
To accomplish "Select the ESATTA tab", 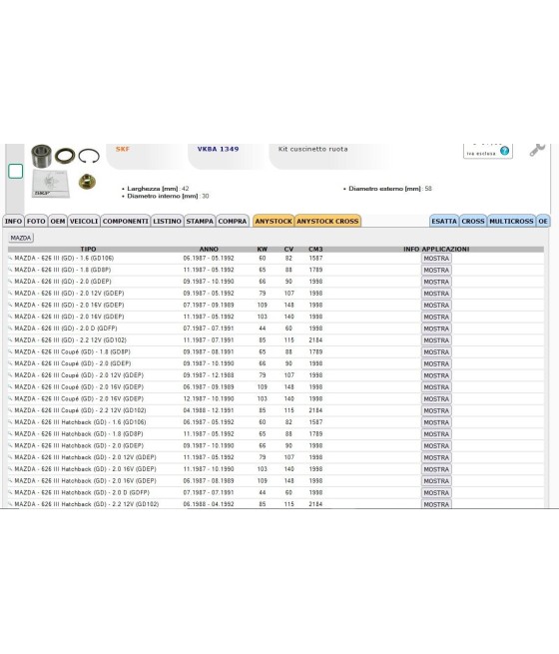I will 444,221.
